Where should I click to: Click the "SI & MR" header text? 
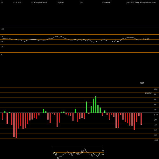click(x=17, y=3)
